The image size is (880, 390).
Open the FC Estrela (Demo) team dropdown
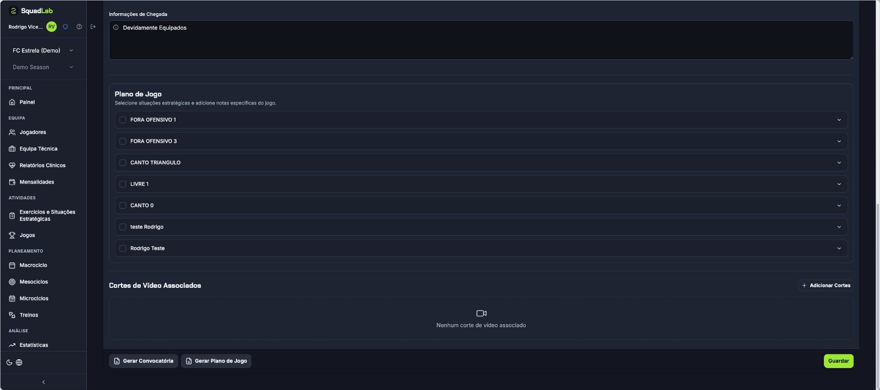[x=43, y=51]
